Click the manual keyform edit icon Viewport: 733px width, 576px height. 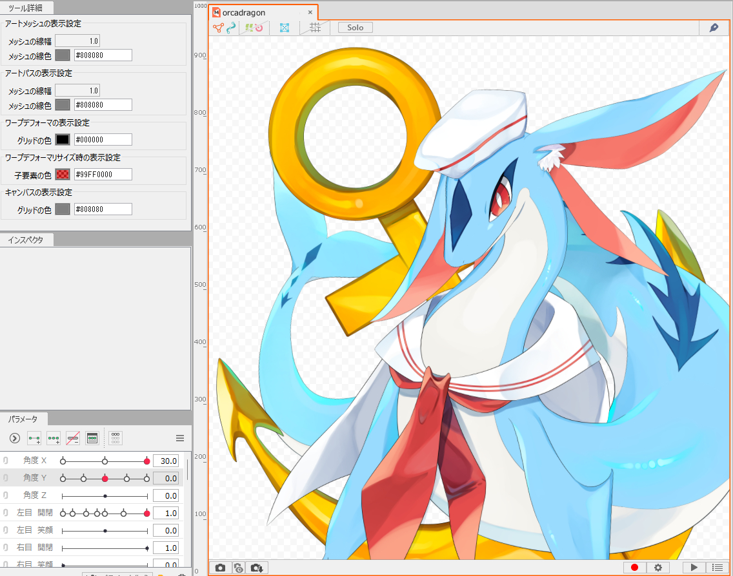click(x=92, y=438)
